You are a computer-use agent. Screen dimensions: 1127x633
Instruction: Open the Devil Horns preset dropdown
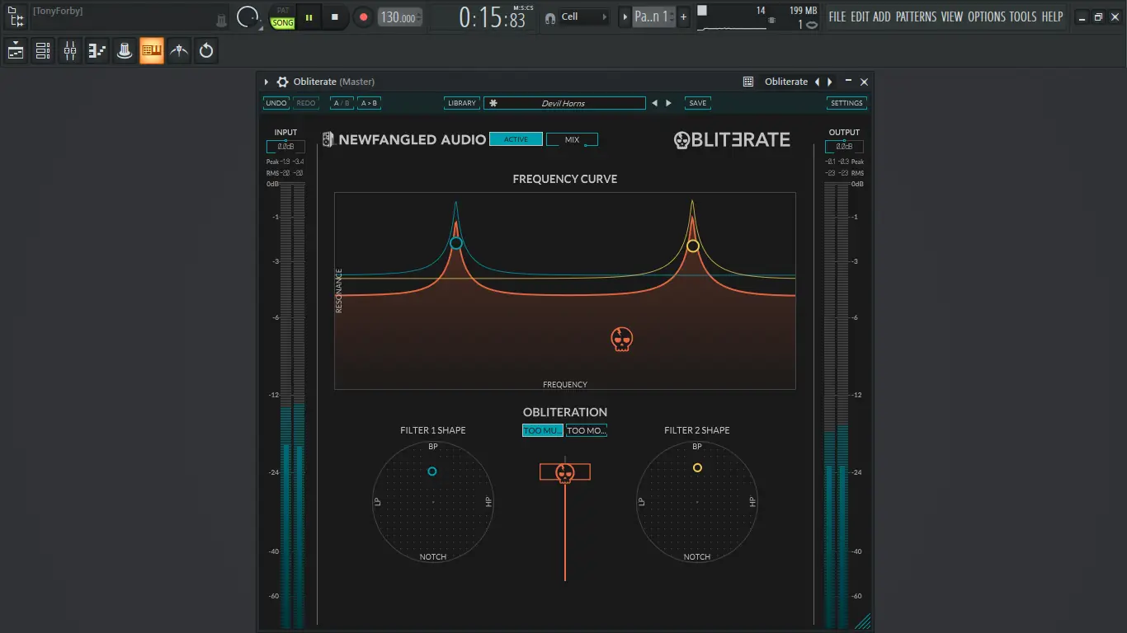tap(564, 103)
